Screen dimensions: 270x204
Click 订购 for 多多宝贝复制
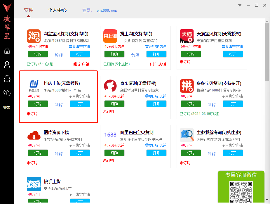(x=191, y=104)
